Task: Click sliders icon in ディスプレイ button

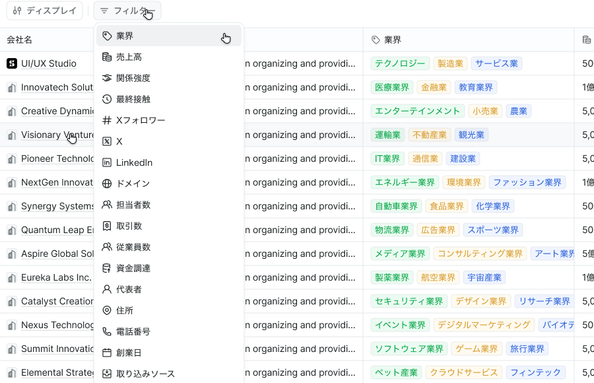Action: pos(17,11)
